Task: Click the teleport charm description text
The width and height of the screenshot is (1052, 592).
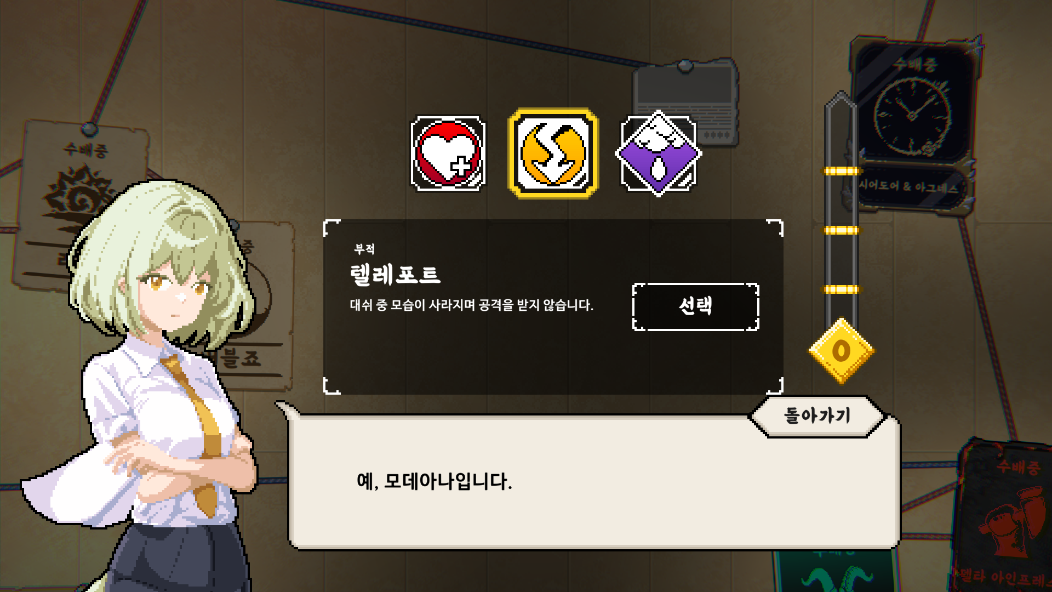Action: pos(472,305)
